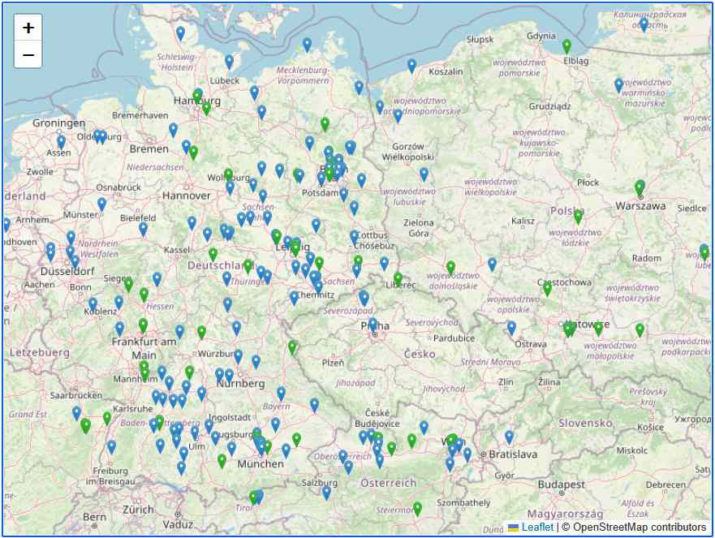
Task: Select the green marker in łódzkie region
Action: point(578,217)
